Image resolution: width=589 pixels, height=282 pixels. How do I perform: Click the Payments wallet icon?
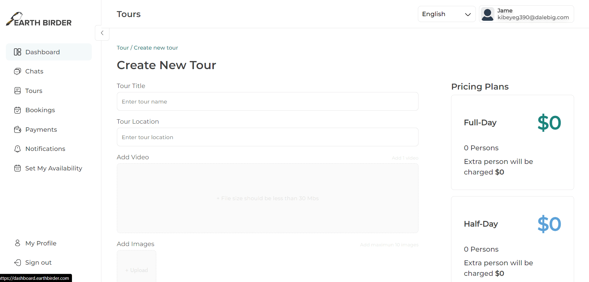click(17, 130)
